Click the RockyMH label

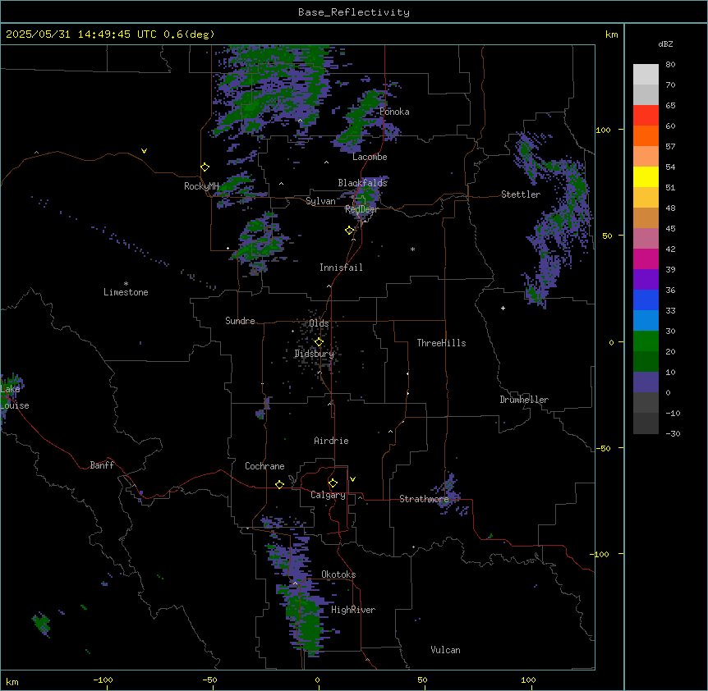[x=201, y=186]
